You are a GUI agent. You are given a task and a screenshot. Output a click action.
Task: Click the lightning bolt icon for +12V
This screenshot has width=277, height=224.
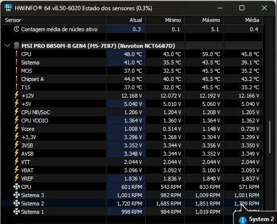[x=17, y=95]
